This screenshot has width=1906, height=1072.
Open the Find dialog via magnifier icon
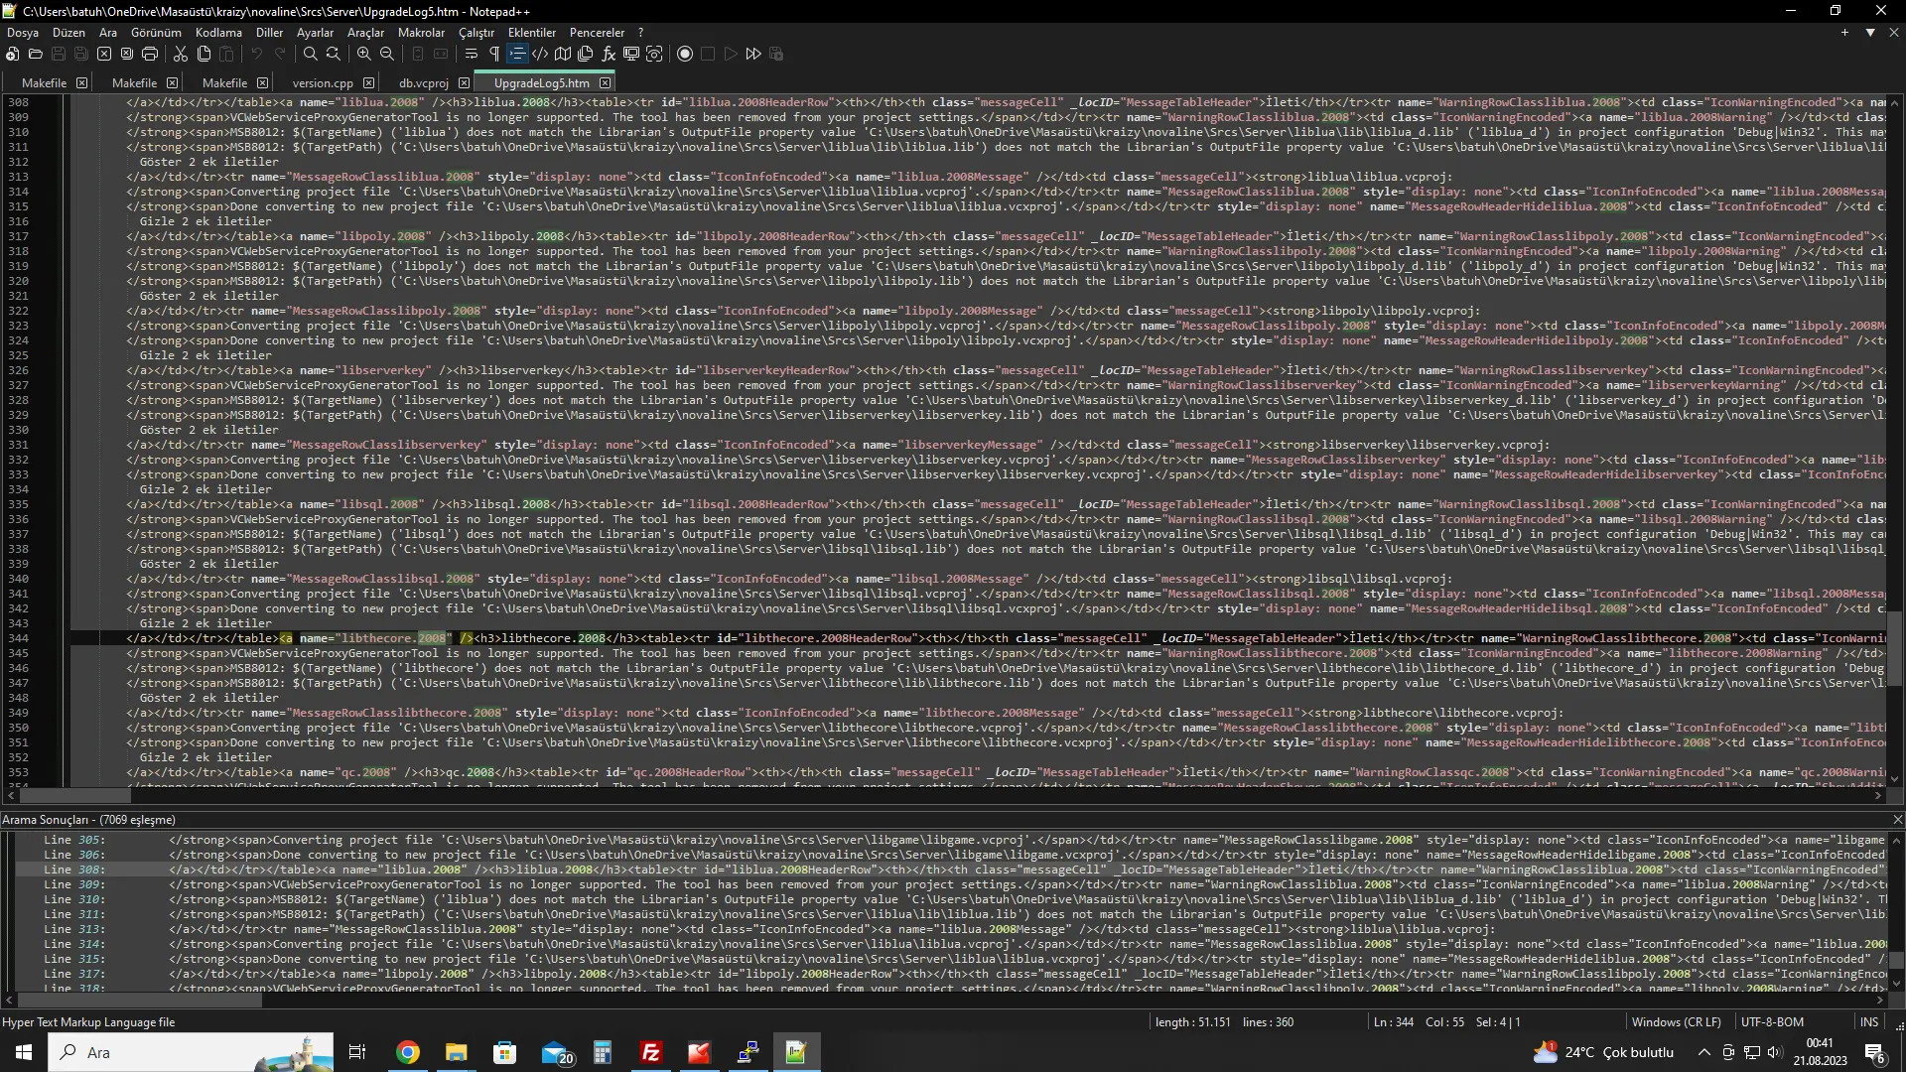pyautogui.click(x=311, y=54)
